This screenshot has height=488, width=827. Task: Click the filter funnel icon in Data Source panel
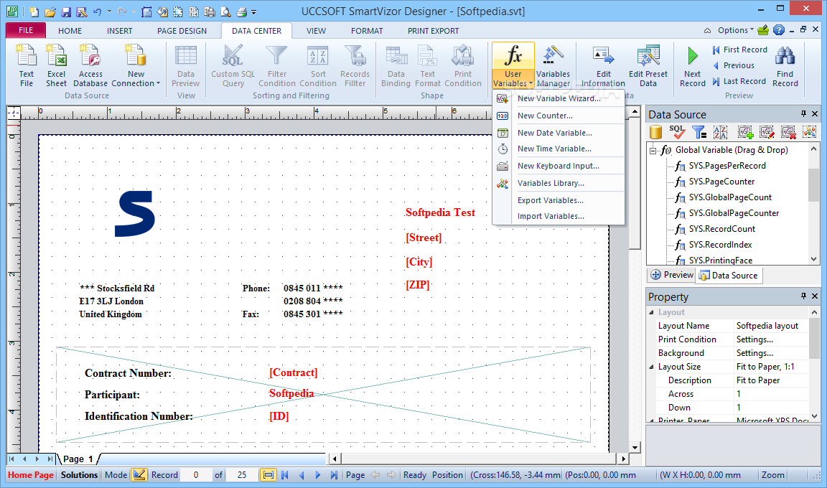point(699,132)
